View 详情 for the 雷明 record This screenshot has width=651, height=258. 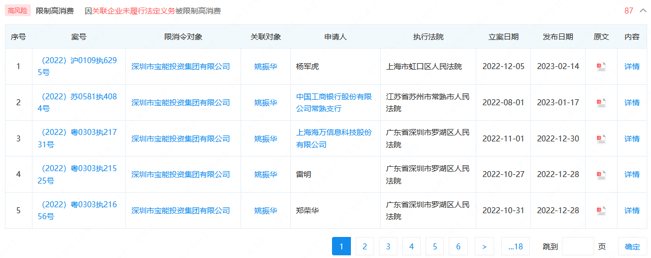click(x=632, y=174)
